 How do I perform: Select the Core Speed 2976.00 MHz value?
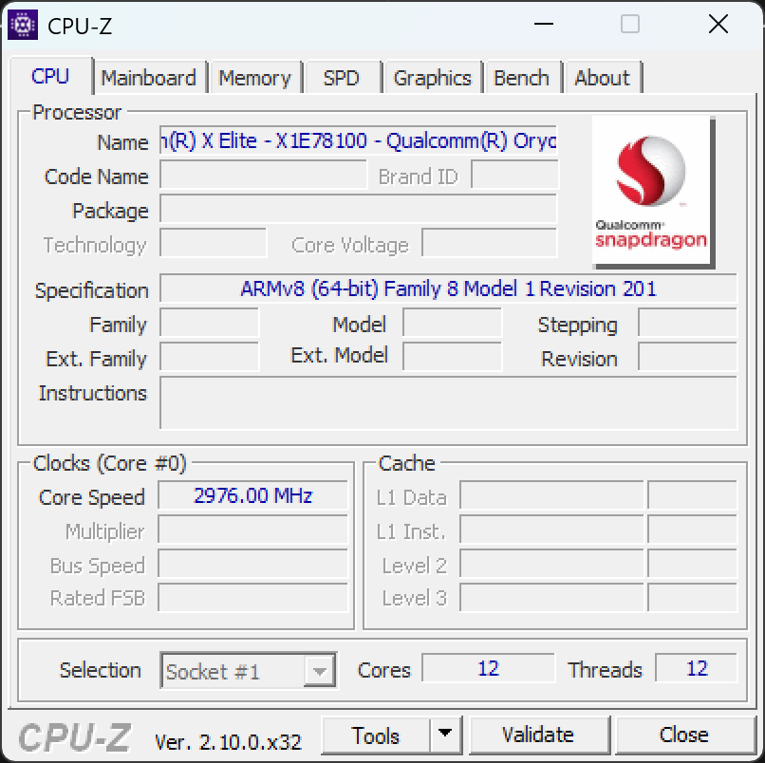coord(252,496)
